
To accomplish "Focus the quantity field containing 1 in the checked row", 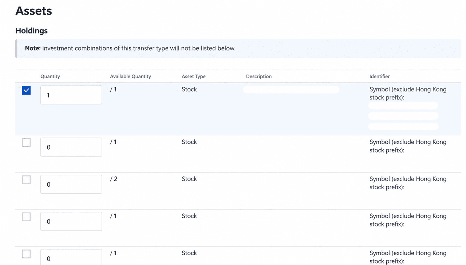I will (x=71, y=95).
